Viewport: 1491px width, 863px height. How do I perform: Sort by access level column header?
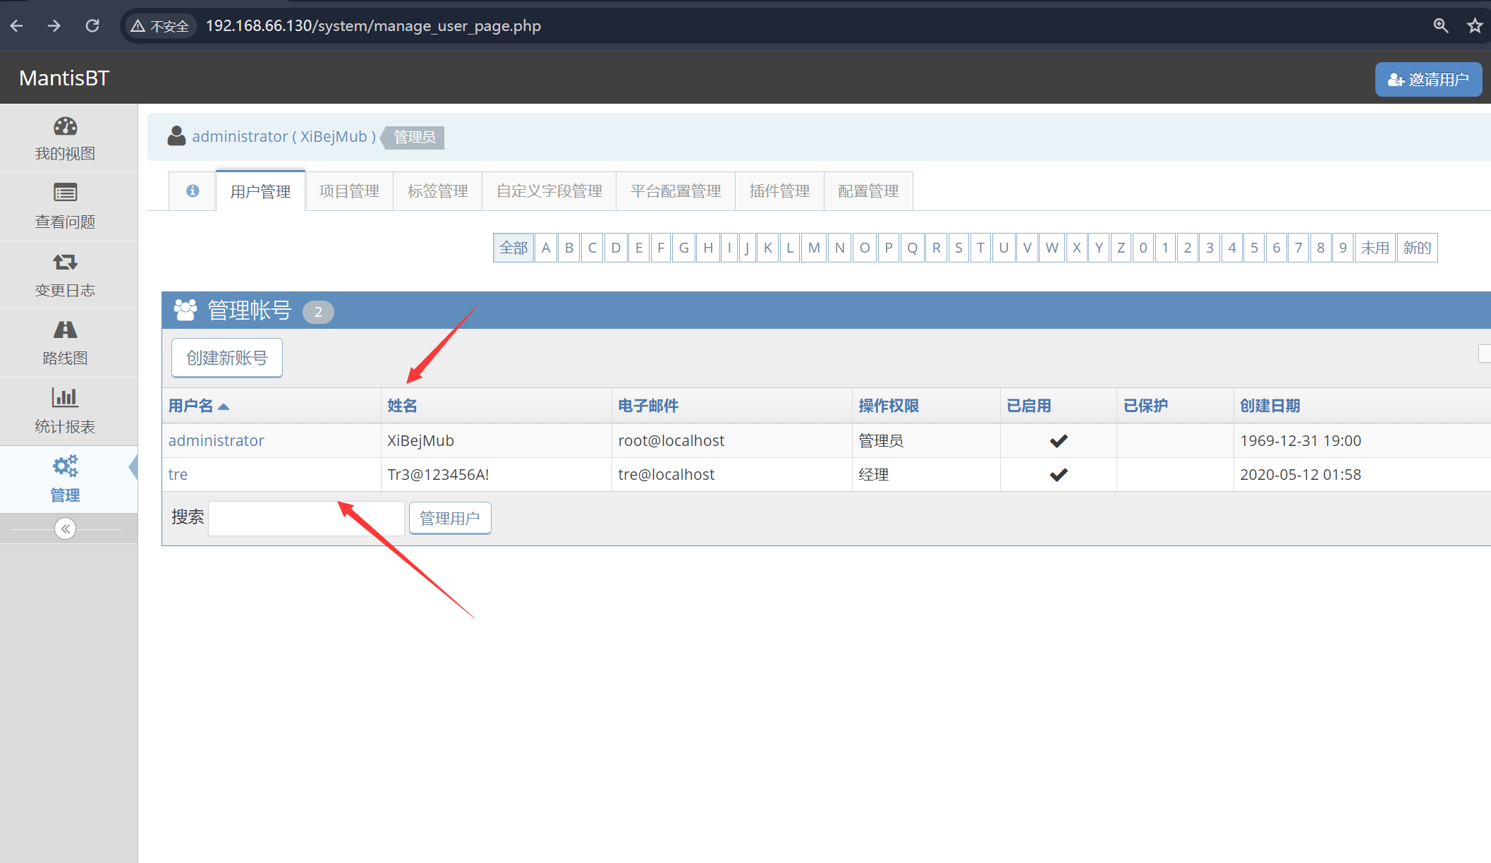tap(889, 406)
